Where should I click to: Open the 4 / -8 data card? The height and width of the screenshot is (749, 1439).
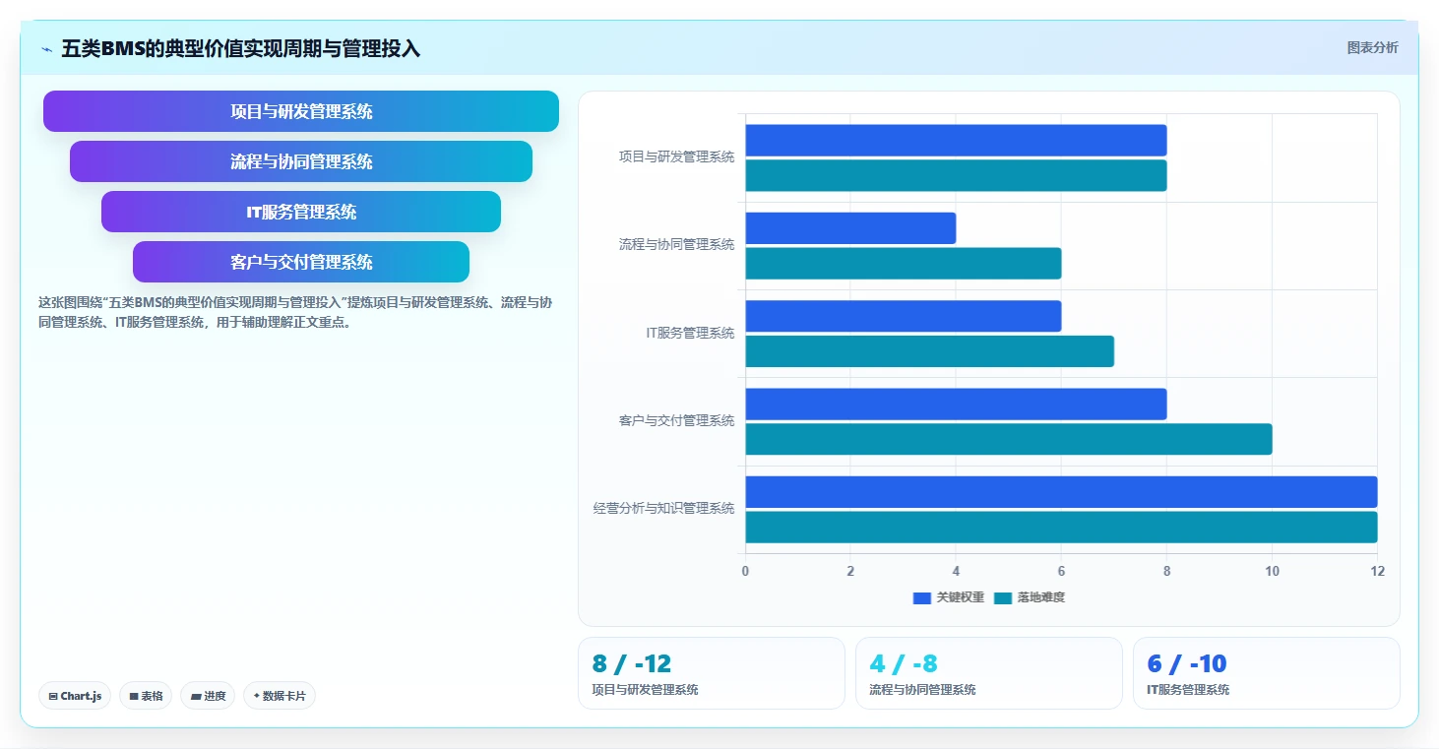click(989, 673)
